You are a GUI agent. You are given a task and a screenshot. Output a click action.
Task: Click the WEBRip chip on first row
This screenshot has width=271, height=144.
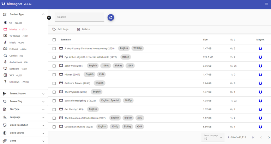pyautogui.click(x=138, y=48)
